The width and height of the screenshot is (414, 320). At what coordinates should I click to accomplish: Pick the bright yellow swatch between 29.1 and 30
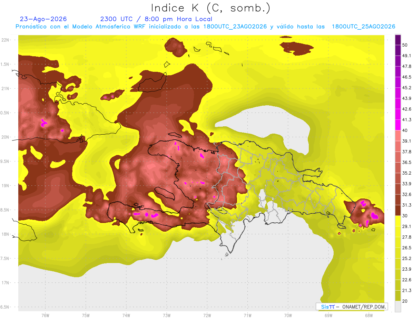click(398, 221)
